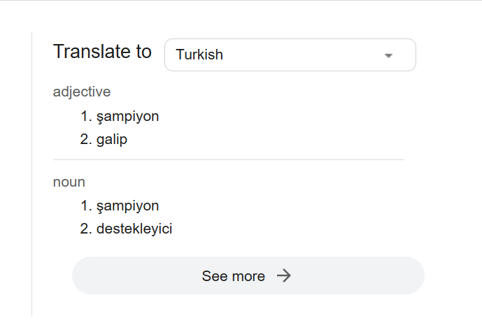Click the dropdown caret arrow icon
This screenshot has height=323, width=482.
coord(389,55)
